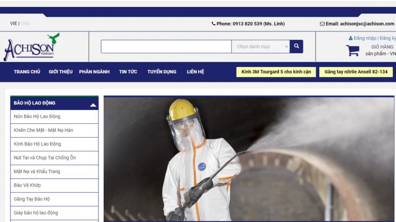
Task: Select Nút Tai và Chụp Tai Chống Ồn
Action: click(54, 158)
